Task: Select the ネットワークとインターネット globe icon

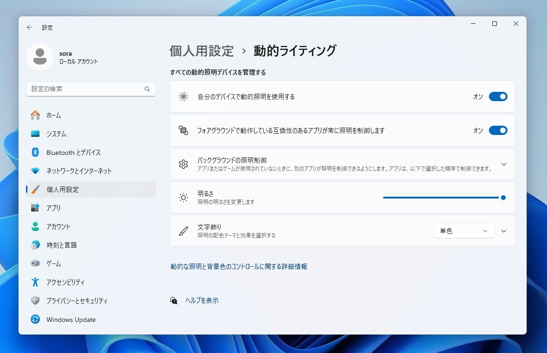Action: point(36,171)
